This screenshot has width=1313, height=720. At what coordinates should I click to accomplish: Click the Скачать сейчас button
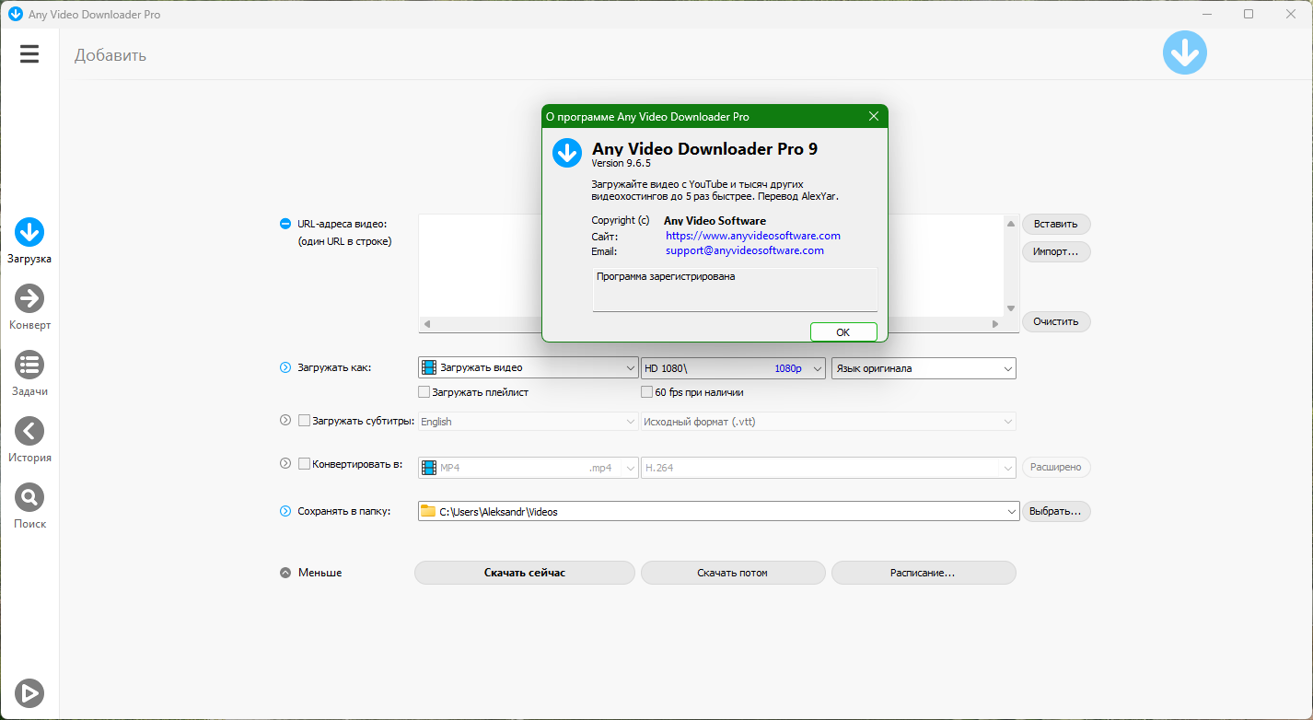pyautogui.click(x=525, y=573)
